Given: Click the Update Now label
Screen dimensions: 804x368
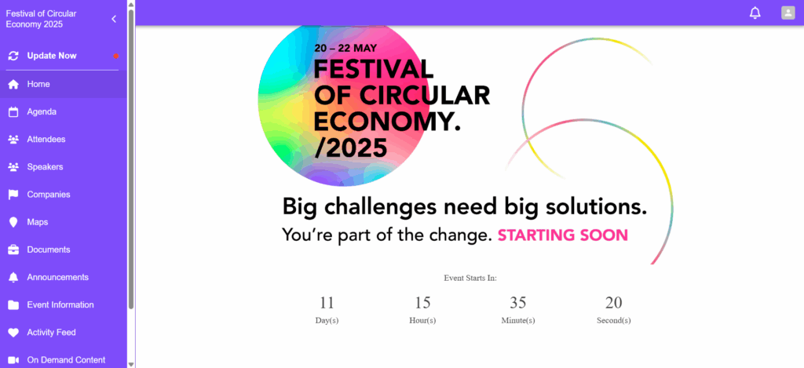Looking at the screenshot, I should coord(52,56).
